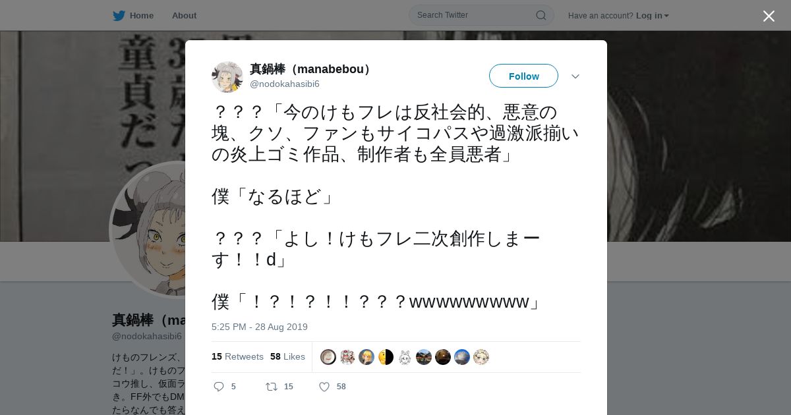Open the tweet timestamp 5:25 PM - 28 Aug 2019
Image resolution: width=791 pixels, height=415 pixels.
click(x=260, y=327)
